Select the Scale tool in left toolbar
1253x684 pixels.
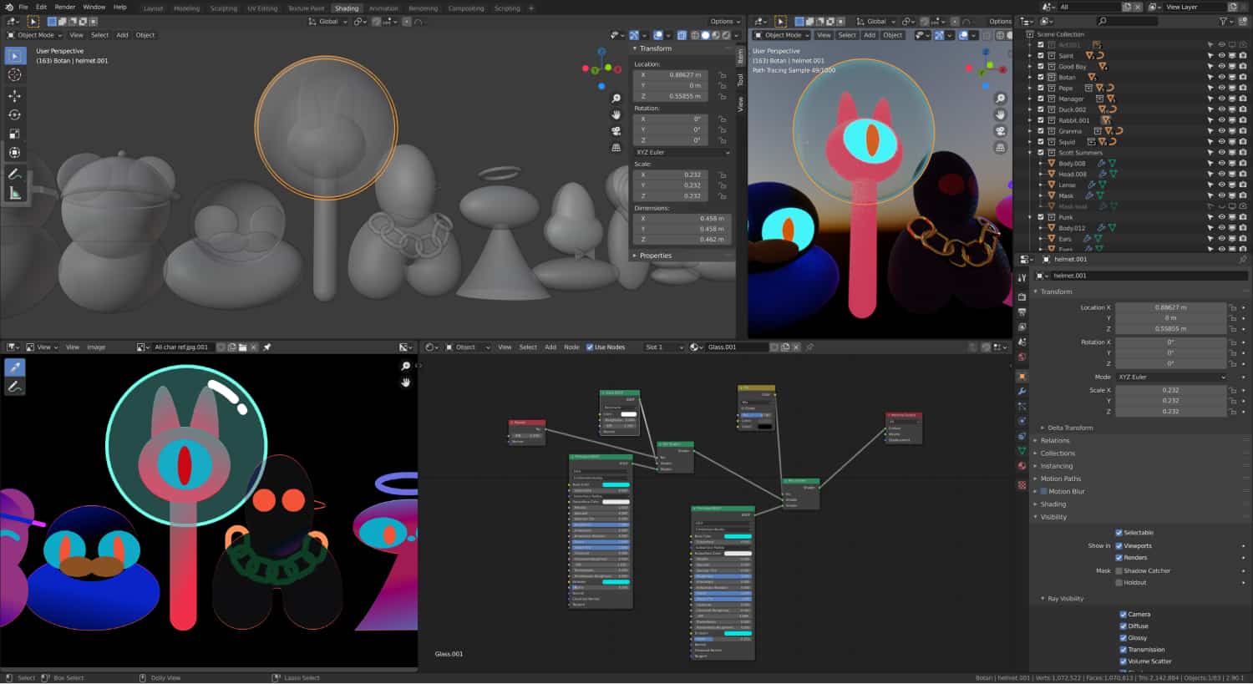click(x=14, y=134)
